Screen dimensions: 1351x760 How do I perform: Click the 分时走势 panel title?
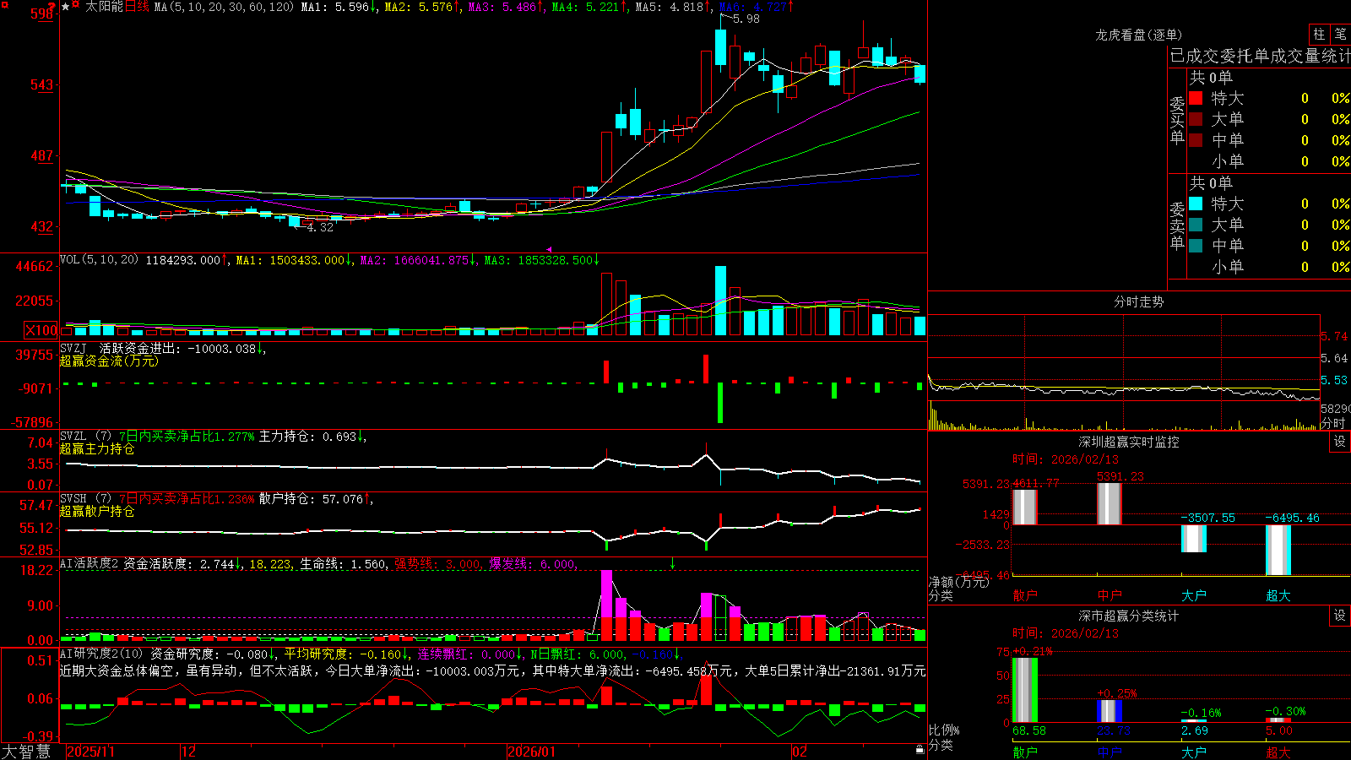tap(1138, 301)
